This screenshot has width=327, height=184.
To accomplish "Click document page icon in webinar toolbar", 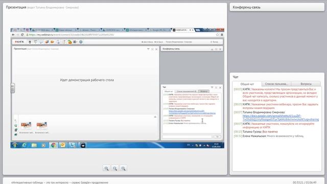I will pyautogui.click(x=58, y=42).
